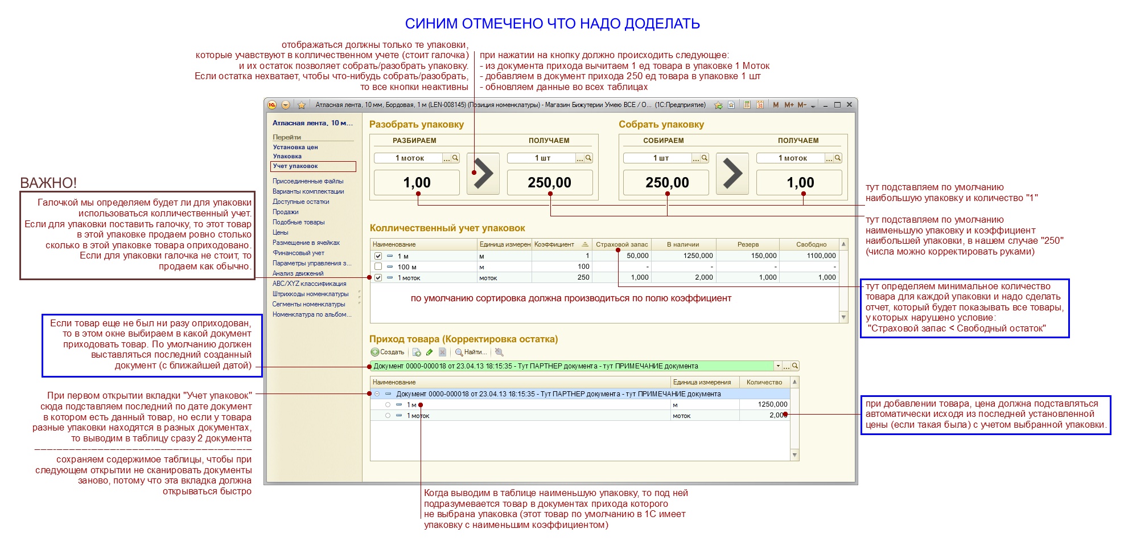Uncheck the checkbox for row 1 м
This screenshot has height=545, width=1124.
[x=378, y=256]
